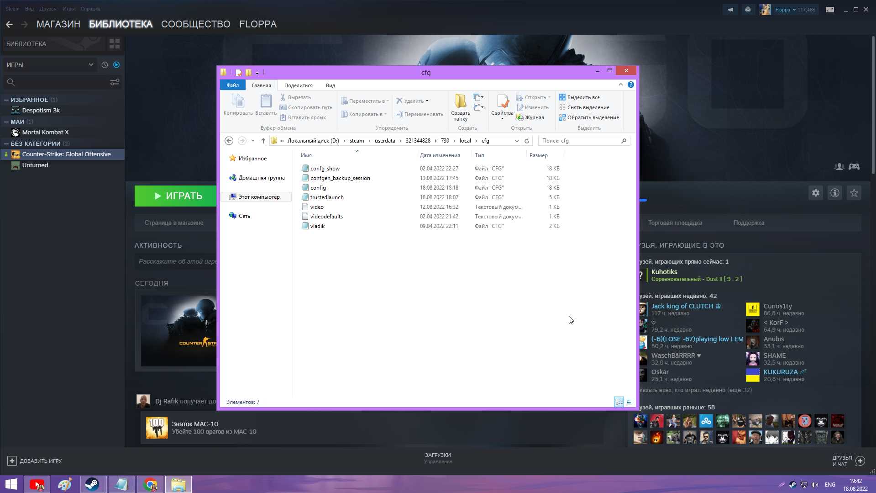Screen dimensions: 876x493
Task: Open Страница в магазине link
Action: (x=174, y=223)
